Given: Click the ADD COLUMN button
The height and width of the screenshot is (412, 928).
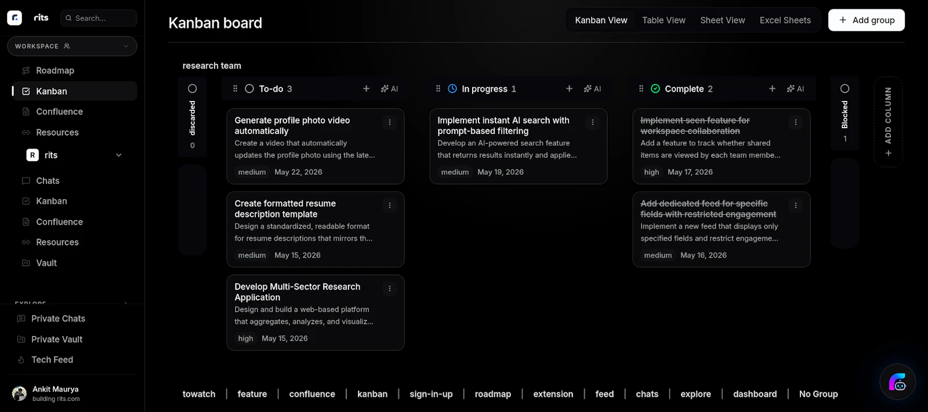Looking at the screenshot, I should point(888,122).
